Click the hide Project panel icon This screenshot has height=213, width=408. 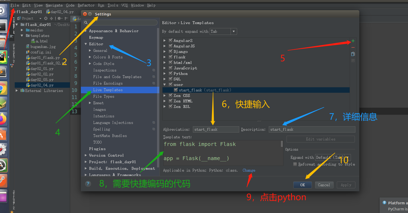click(x=66, y=18)
